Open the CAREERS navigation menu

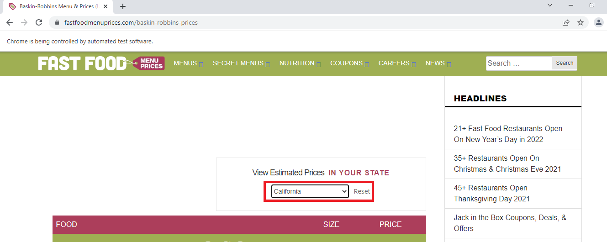point(394,63)
